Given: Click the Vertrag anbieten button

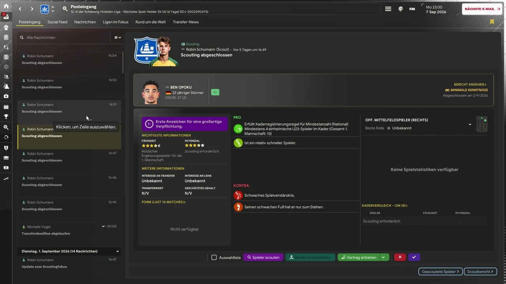Looking at the screenshot, I should pyautogui.click(x=359, y=257).
